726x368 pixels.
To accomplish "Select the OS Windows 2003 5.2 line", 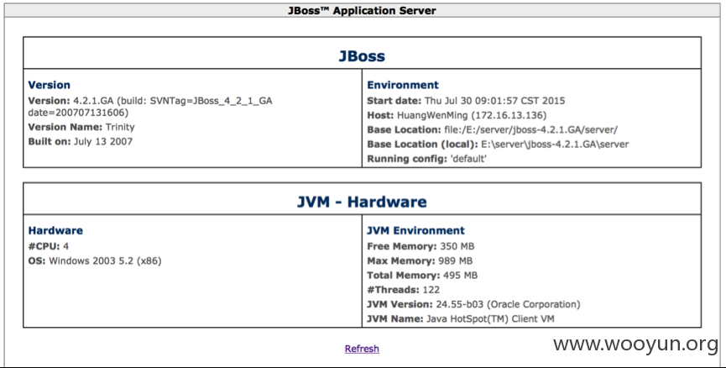I will (95, 261).
